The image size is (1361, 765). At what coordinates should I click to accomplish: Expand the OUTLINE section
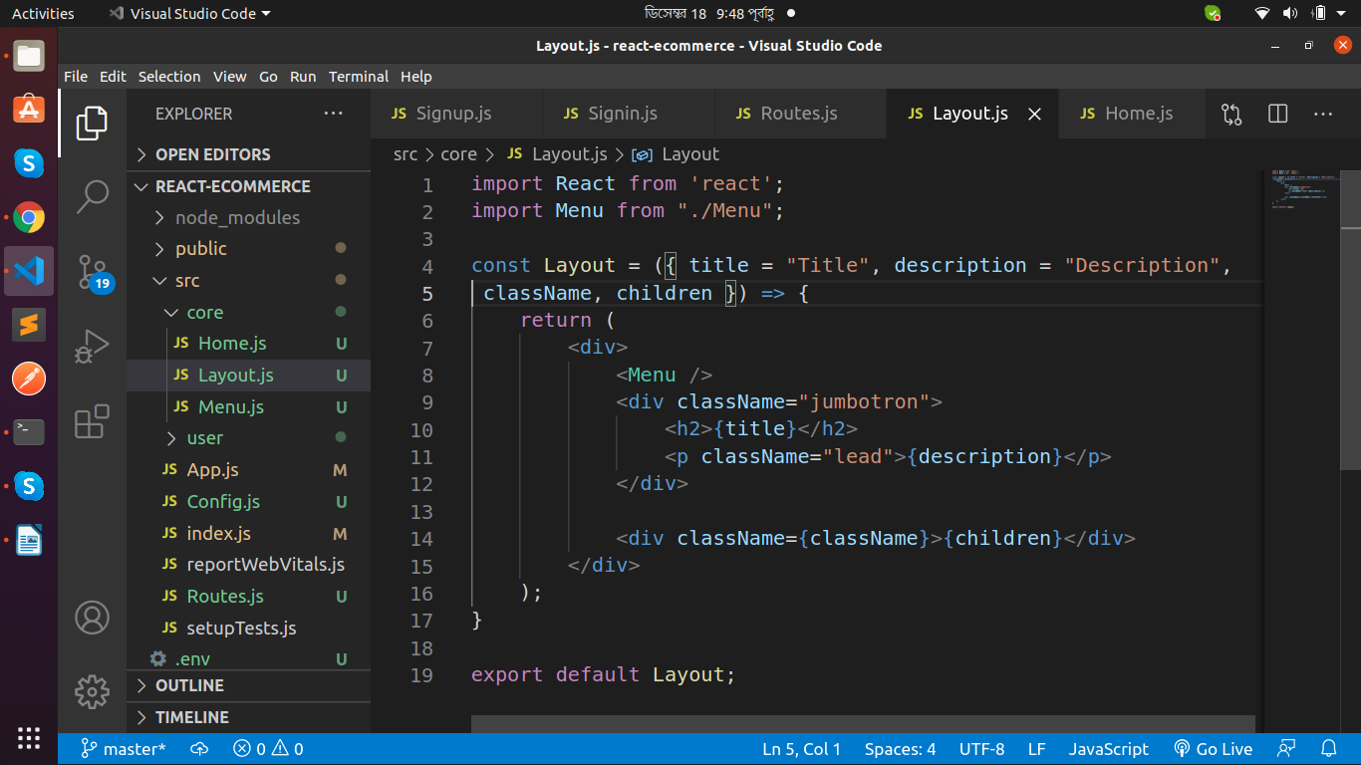click(x=189, y=685)
